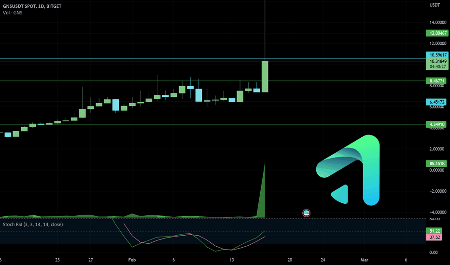450x265 pixels.
Task: Click the Feb label on time axis
Action: (x=132, y=260)
